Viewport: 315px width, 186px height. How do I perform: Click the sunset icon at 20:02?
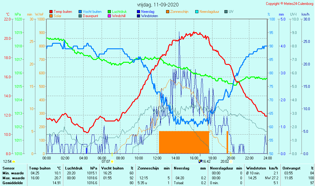click(231, 161)
